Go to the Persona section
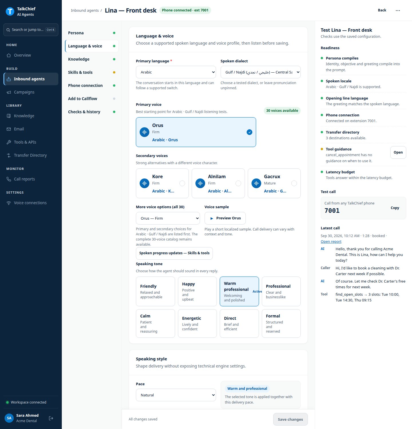The height and width of the screenshot is (429, 412). point(92,33)
